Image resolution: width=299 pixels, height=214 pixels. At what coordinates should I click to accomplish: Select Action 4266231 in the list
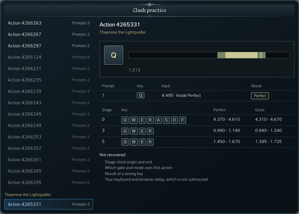(x=49, y=69)
